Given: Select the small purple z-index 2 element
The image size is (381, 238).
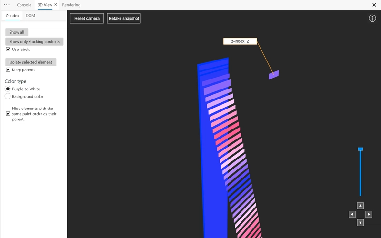Looking at the screenshot, I should coord(273,75).
